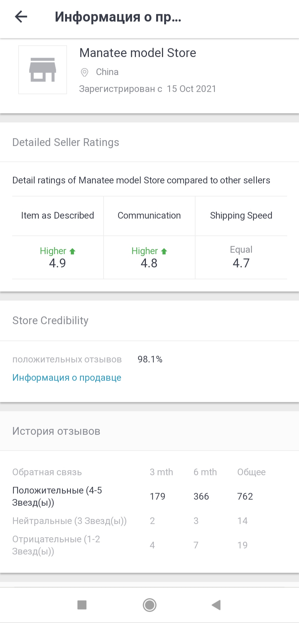Select the 3 mth column header

(x=161, y=472)
